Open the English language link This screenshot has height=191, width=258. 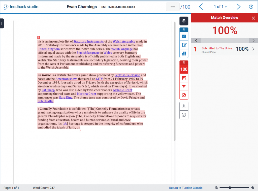pos(88,53)
